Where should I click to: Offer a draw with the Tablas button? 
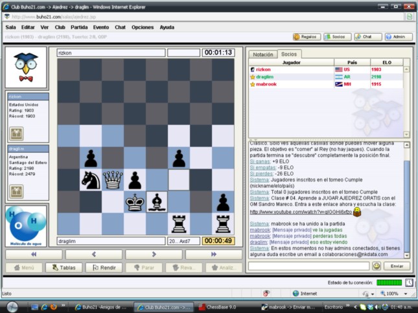[64, 267]
